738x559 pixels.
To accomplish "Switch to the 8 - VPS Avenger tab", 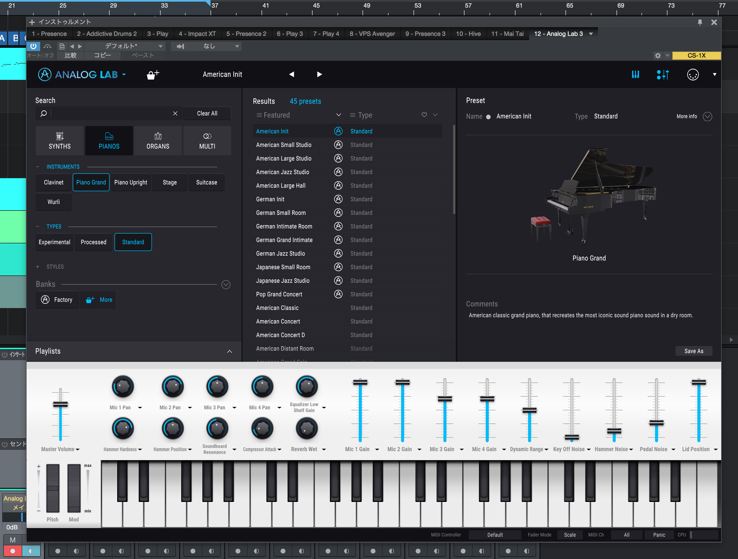I will click(x=372, y=34).
